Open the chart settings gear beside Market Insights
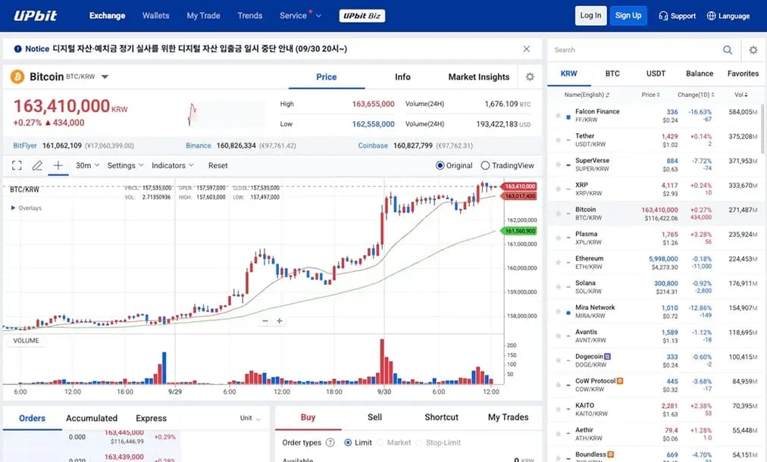 tap(529, 76)
